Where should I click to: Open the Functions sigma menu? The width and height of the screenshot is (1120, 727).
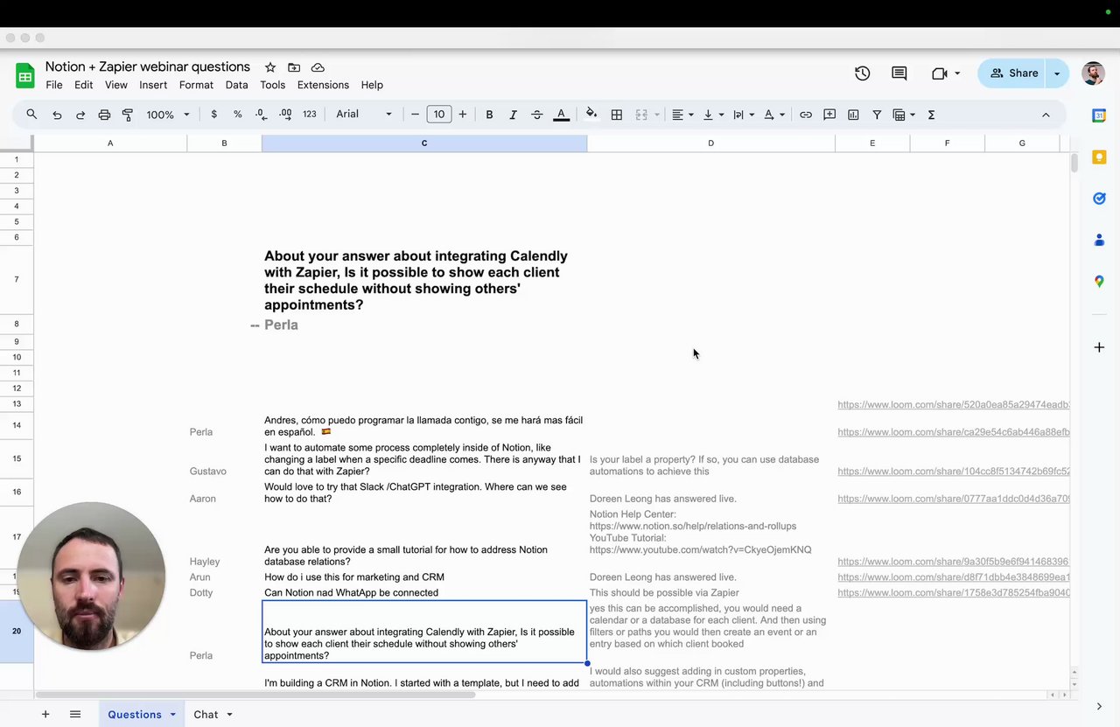(931, 115)
